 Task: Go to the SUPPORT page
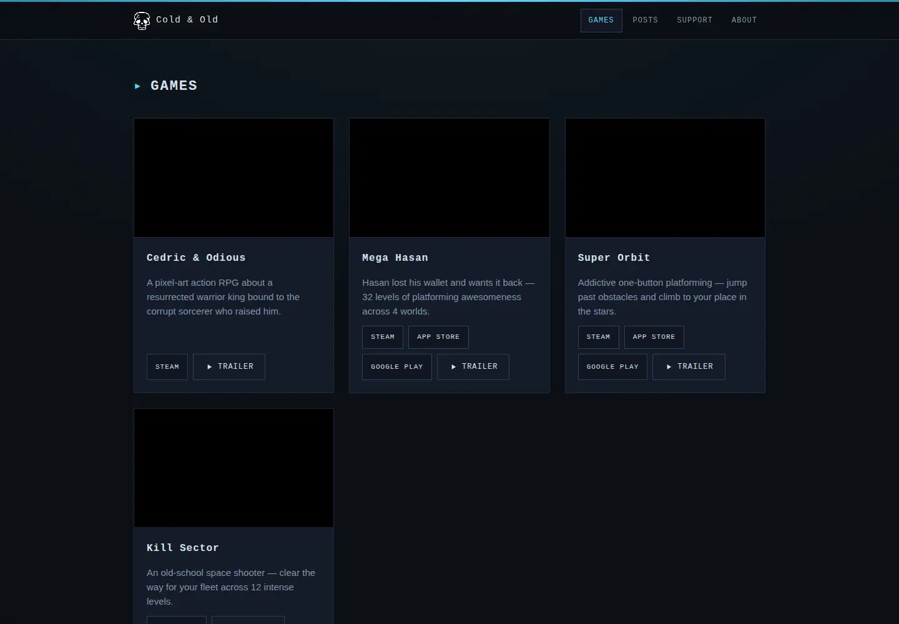tap(694, 21)
